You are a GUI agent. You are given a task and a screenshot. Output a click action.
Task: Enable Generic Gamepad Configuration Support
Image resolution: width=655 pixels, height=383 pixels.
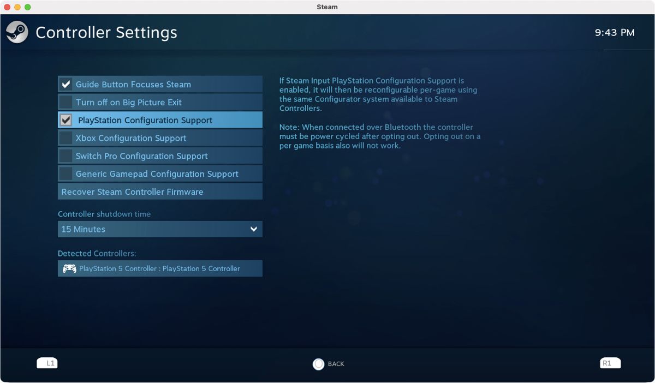click(x=66, y=174)
